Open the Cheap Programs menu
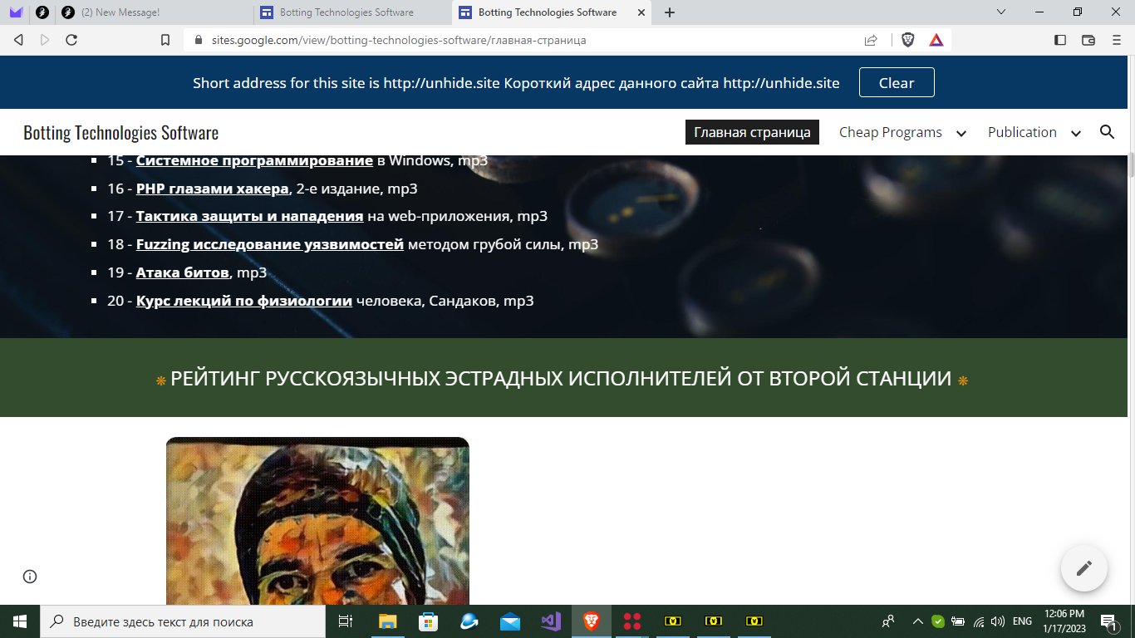Viewport: 1135px width, 638px height. click(891, 132)
